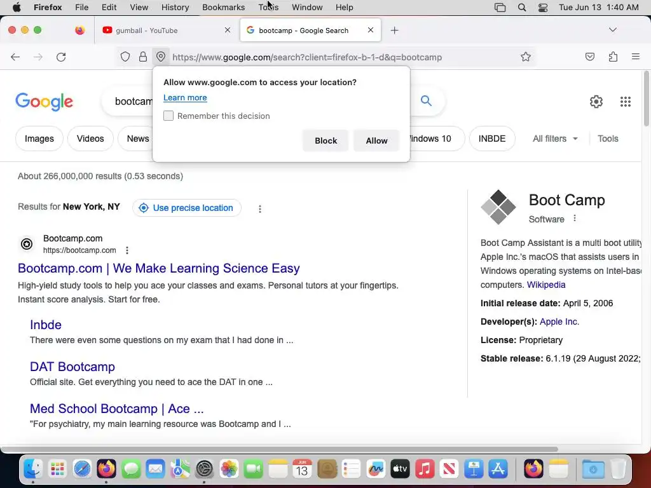Open the Window menu
Image resolution: width=651 pixels, height=488 pixels.
click(x=307, y=8)
